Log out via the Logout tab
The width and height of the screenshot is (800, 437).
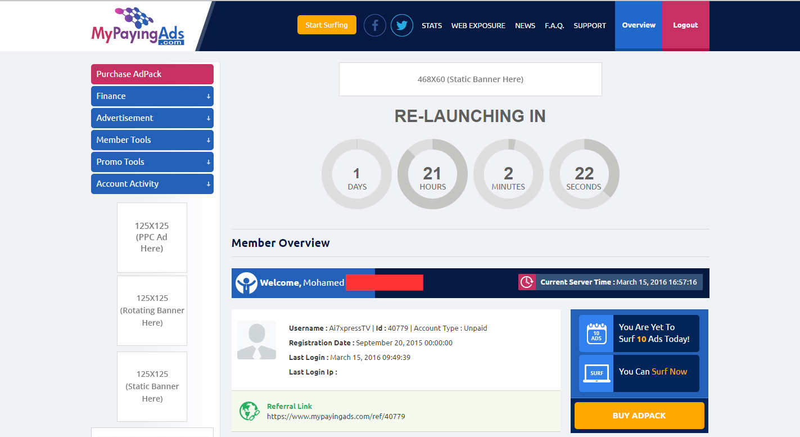pos(685,25)
